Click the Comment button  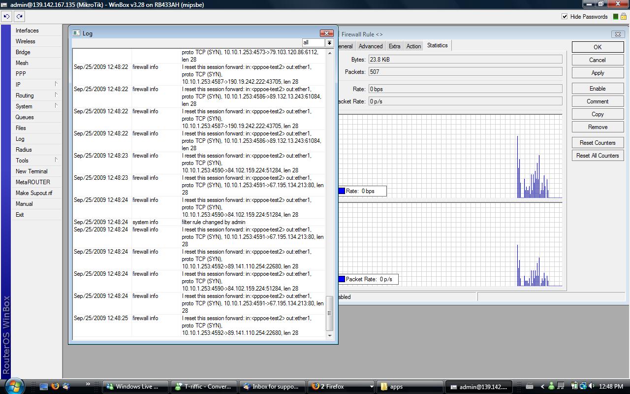[598, 101]
